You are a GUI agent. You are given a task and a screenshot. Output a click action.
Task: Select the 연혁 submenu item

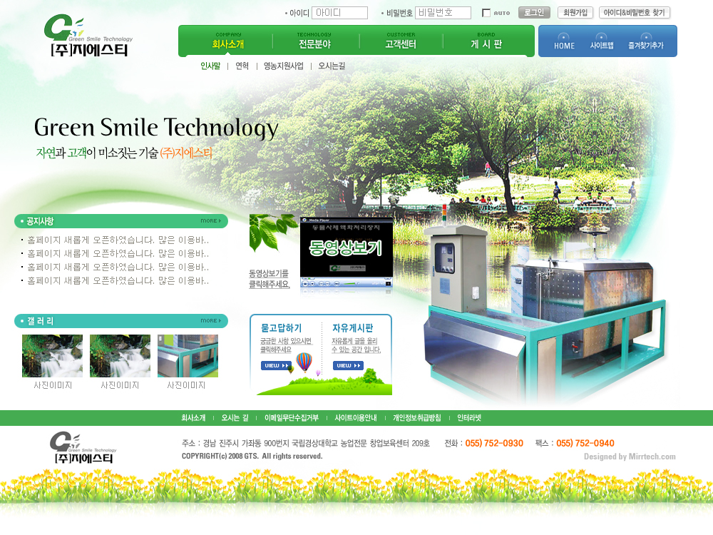(242, 66)
